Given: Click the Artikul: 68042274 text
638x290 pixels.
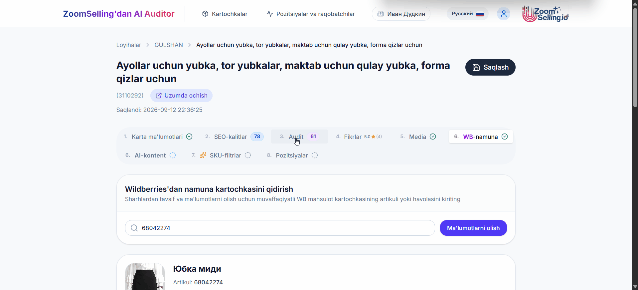Looking at the screenshot, I should pyautogui.click(x=198, y=282).
